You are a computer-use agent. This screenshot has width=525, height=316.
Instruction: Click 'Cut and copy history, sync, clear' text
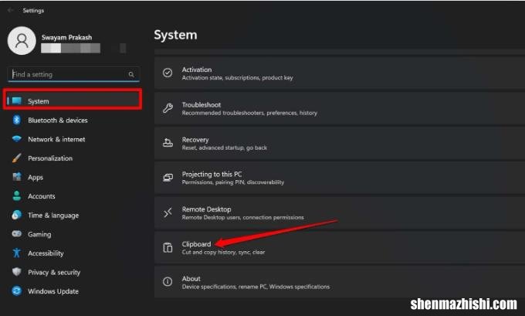coord(223,252)
